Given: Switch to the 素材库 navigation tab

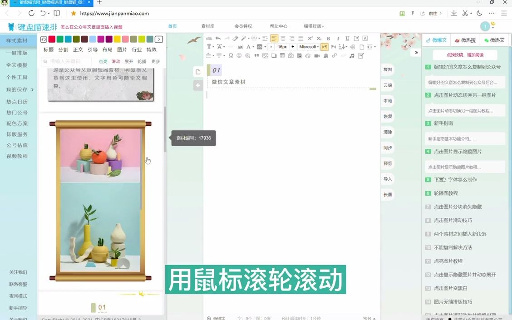Looking at the screenshot, I should point(208,26).
